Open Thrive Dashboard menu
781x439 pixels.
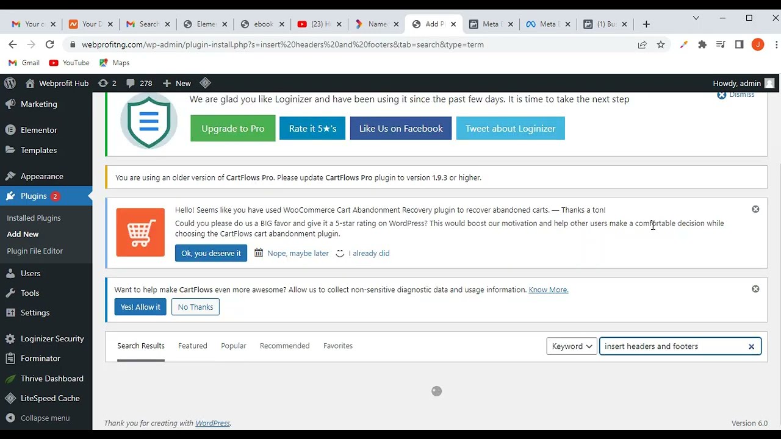pyautogui.click(x=52, y=379)
